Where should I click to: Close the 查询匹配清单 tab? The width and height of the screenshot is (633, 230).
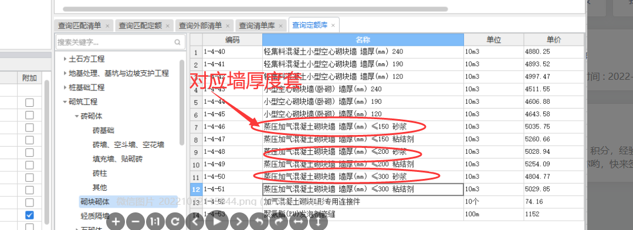(107, 26)
